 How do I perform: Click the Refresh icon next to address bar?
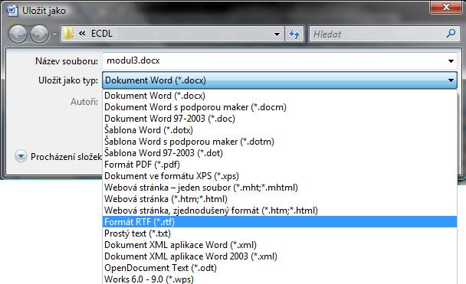click(294, 34)
